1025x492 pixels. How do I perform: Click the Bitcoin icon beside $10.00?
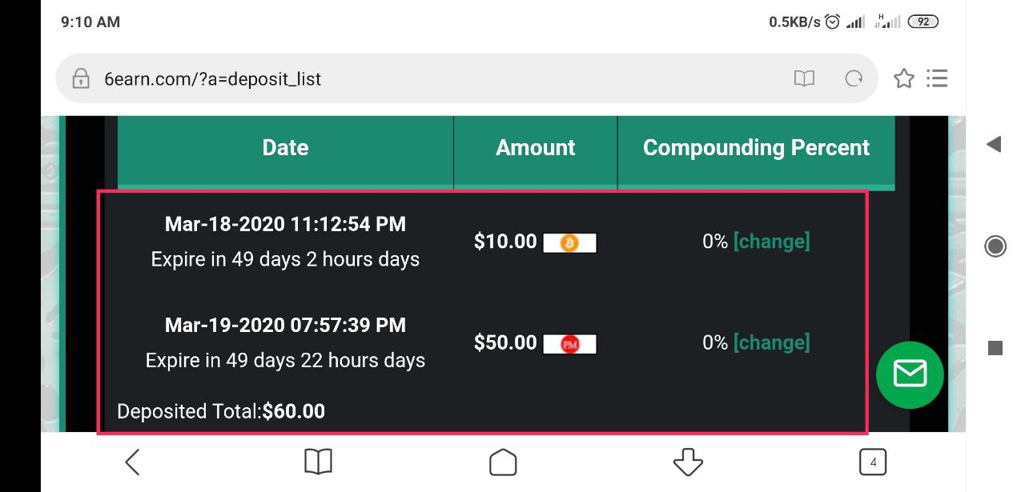pos(569,242)
